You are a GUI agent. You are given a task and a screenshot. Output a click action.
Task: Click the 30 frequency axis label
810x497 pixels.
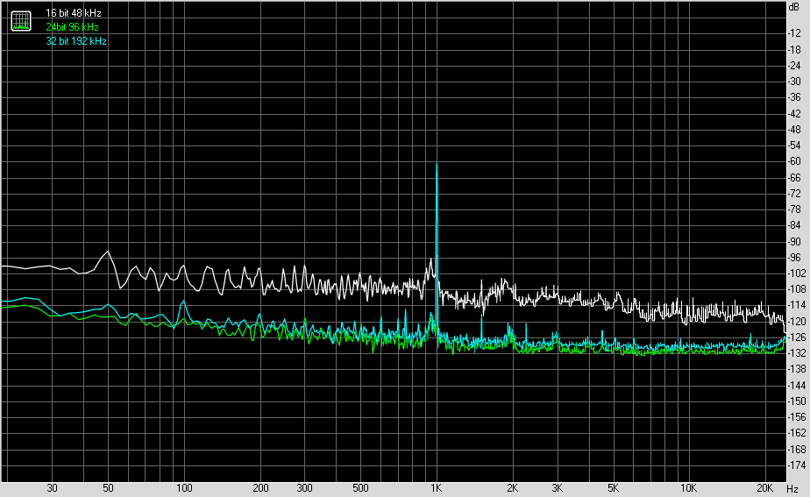click(52, 488)
